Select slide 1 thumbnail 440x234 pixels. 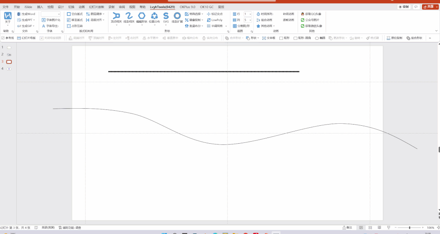coord(9,48)
